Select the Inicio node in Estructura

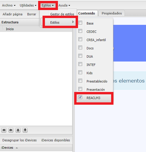(x=10, y=29)
